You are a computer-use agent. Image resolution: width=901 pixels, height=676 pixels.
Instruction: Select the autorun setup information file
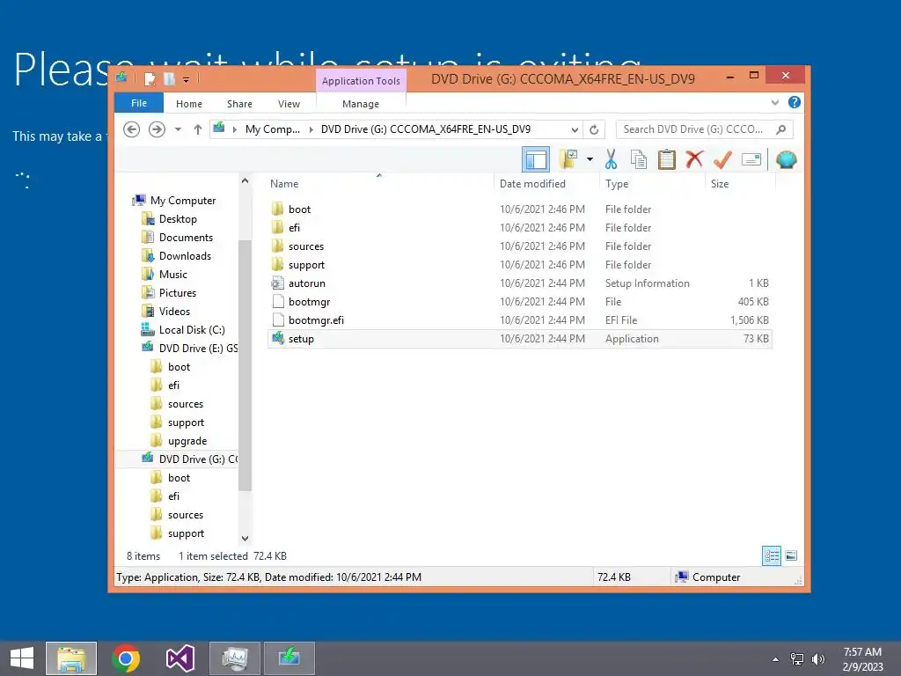(x=520, y=283)
